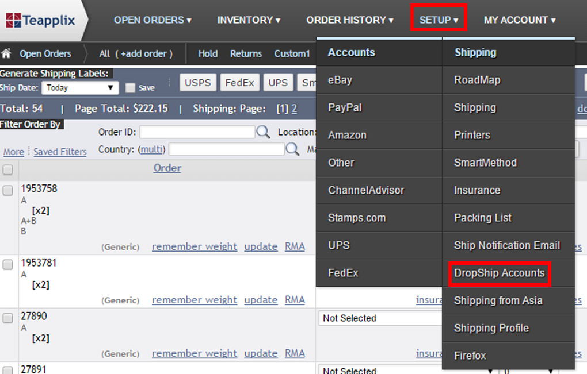587x374 pixels.
Task: Select Amazon under Accounts
Action: (x=379, y=135)
